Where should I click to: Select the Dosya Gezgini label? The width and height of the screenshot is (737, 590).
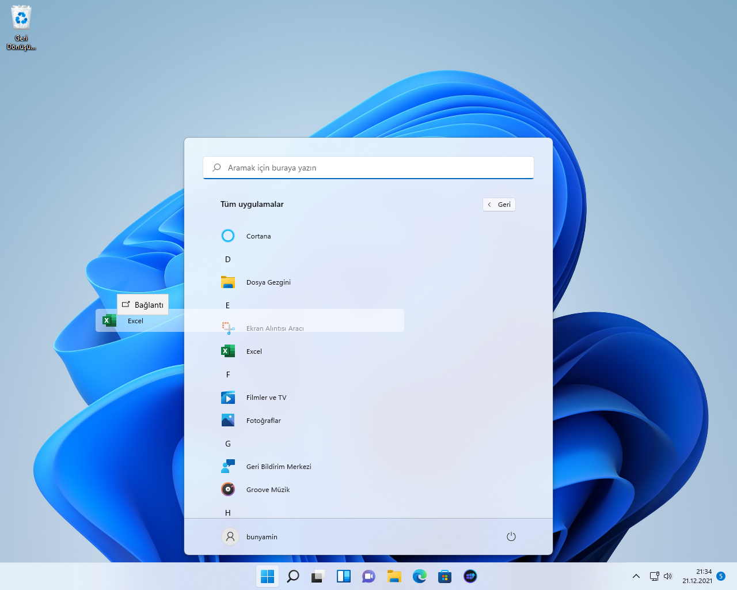(x=268, y=282)
